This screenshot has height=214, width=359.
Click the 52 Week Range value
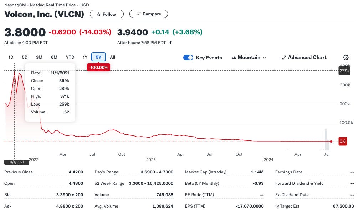(x=151, y=183)
